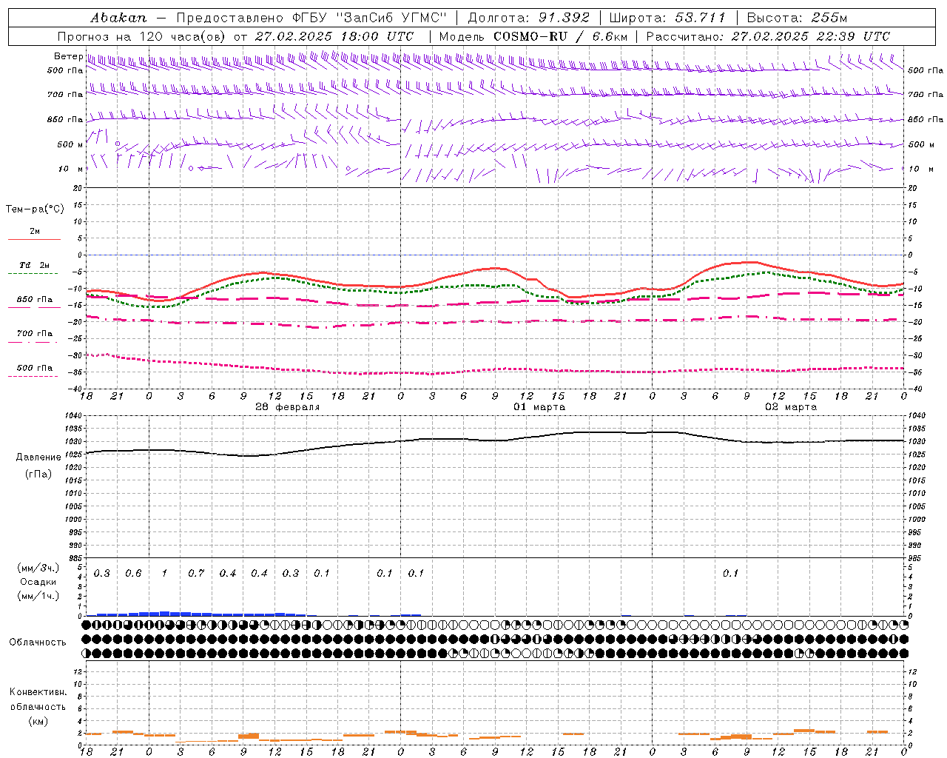
Task: Click the 'Широта: 53.711' latitude value
Action: pos(668,18)
